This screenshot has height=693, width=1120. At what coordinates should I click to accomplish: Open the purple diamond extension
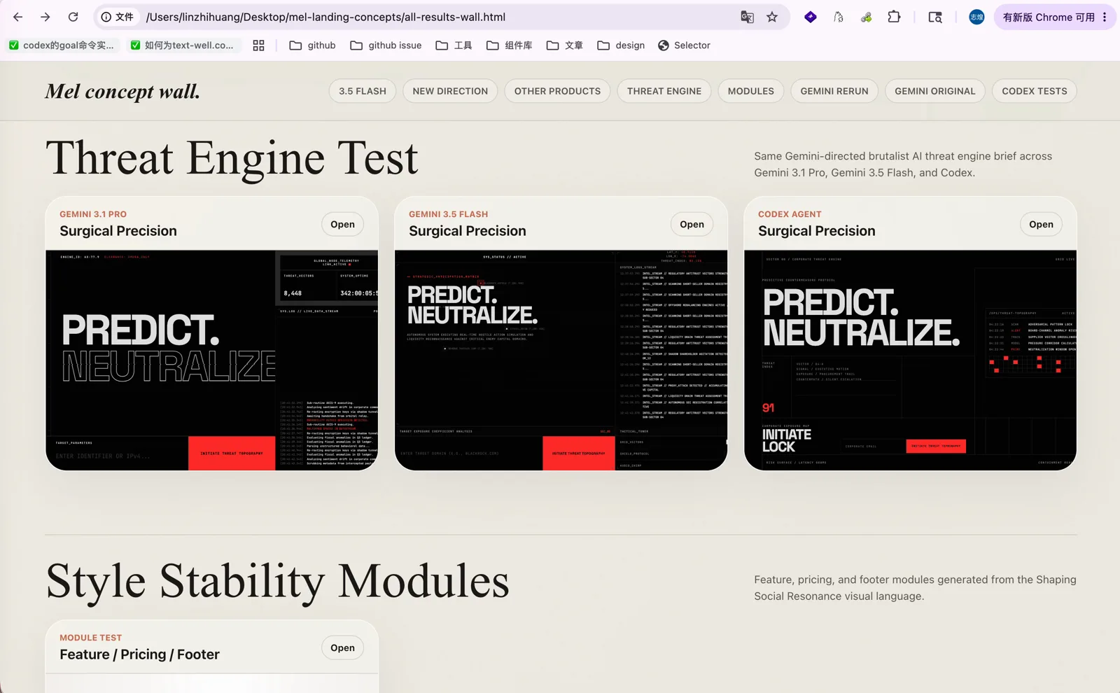811,17
